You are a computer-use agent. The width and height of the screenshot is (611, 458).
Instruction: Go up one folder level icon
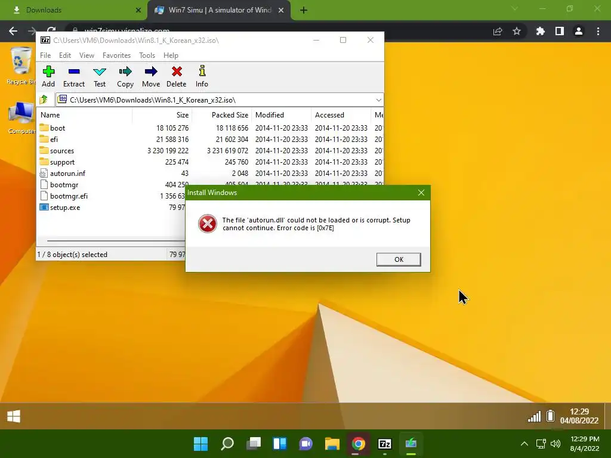(x=44, y=100)
